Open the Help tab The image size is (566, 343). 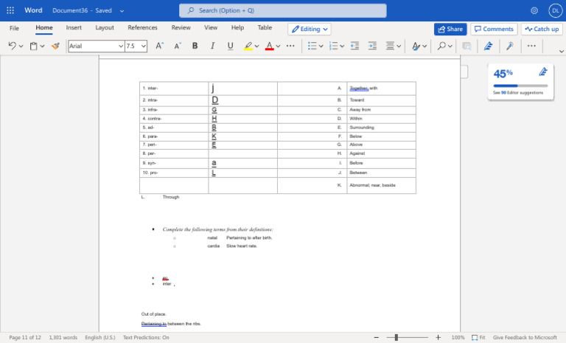(237, 27)
